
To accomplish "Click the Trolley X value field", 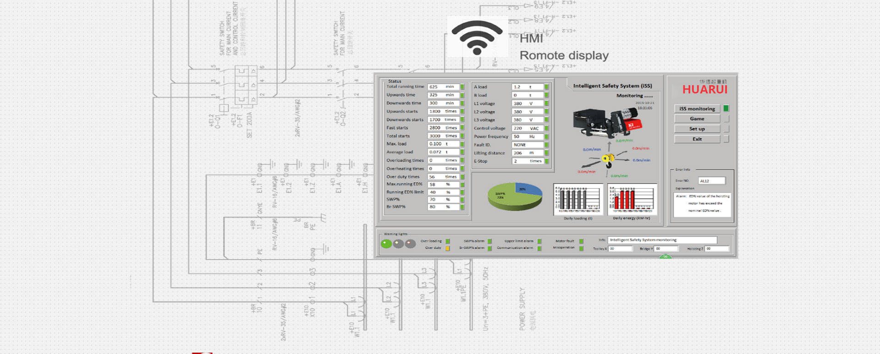I will (x=620, y=249).
